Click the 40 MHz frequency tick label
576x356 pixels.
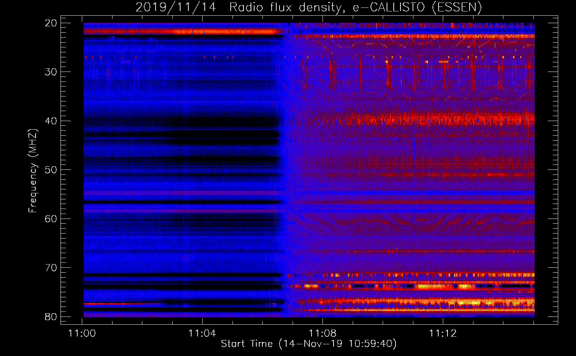(x=51, y=121)
